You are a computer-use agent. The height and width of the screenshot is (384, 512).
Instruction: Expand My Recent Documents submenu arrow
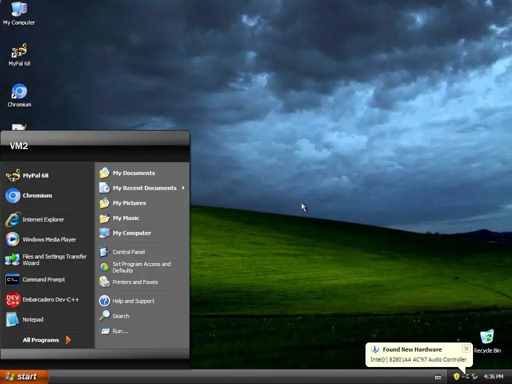pyautogui.click(x=183, y=188)
